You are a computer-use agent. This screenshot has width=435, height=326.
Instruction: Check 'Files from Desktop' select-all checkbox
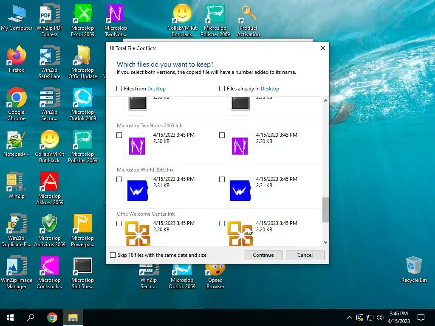[119, 88]
